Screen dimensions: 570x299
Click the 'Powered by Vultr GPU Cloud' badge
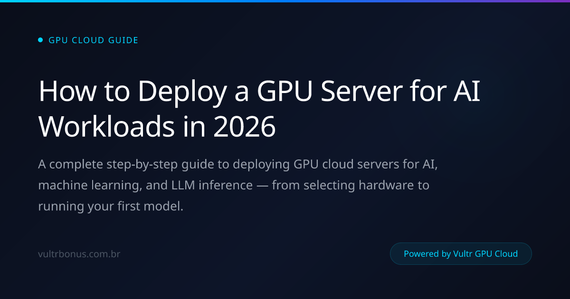[461, 254]
